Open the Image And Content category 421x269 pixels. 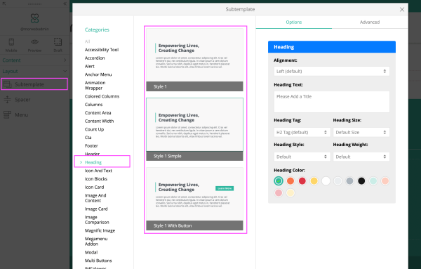click(95, 198)
